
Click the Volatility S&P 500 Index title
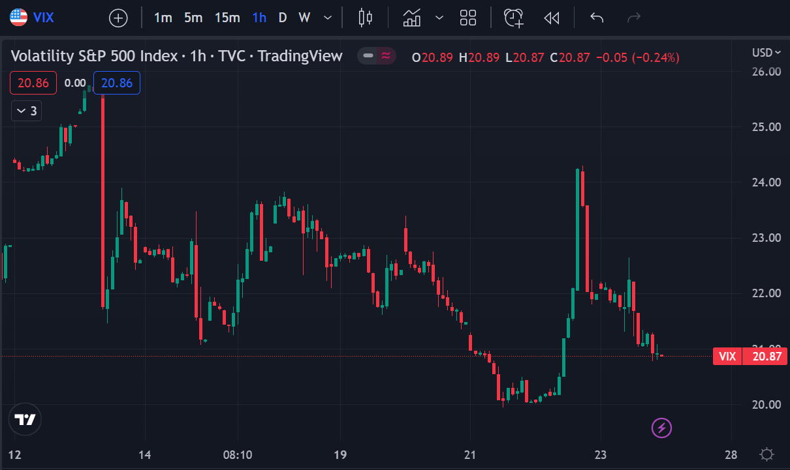point(94,56)
